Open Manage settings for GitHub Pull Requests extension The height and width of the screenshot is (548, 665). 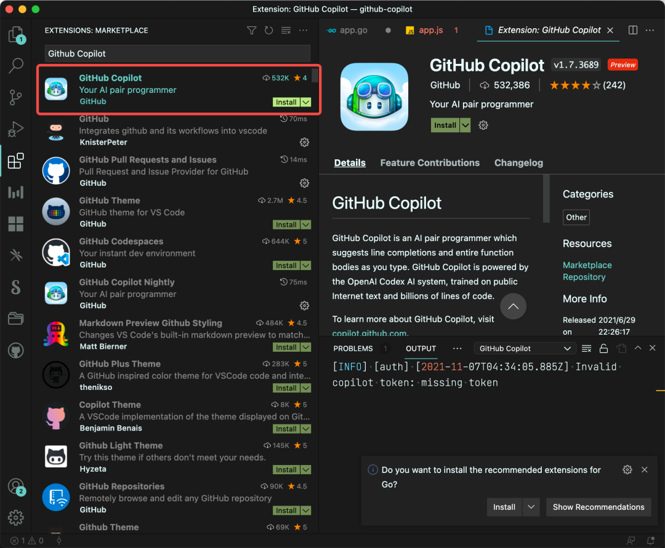pos(304,183)
